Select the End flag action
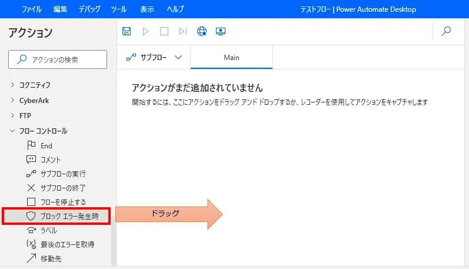The height and width of the screenshot is (269, 469). [46, 145]
